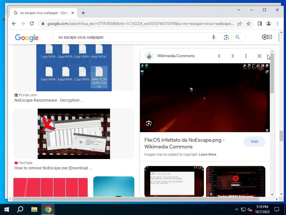This screenshot has height=215, width=286.
Task: Open File Explorer from taskbar
Action: [x=34, y=209]
